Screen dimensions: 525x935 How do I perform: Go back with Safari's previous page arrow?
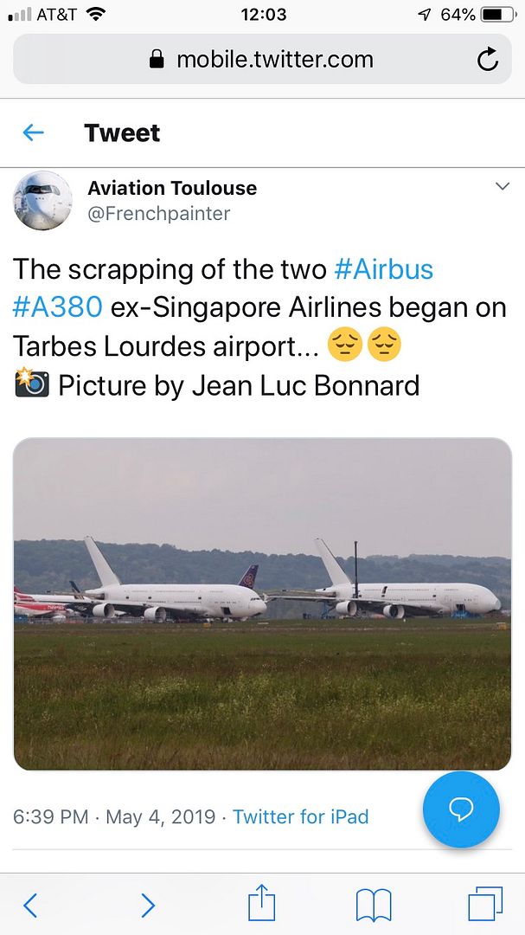point(30,906)
